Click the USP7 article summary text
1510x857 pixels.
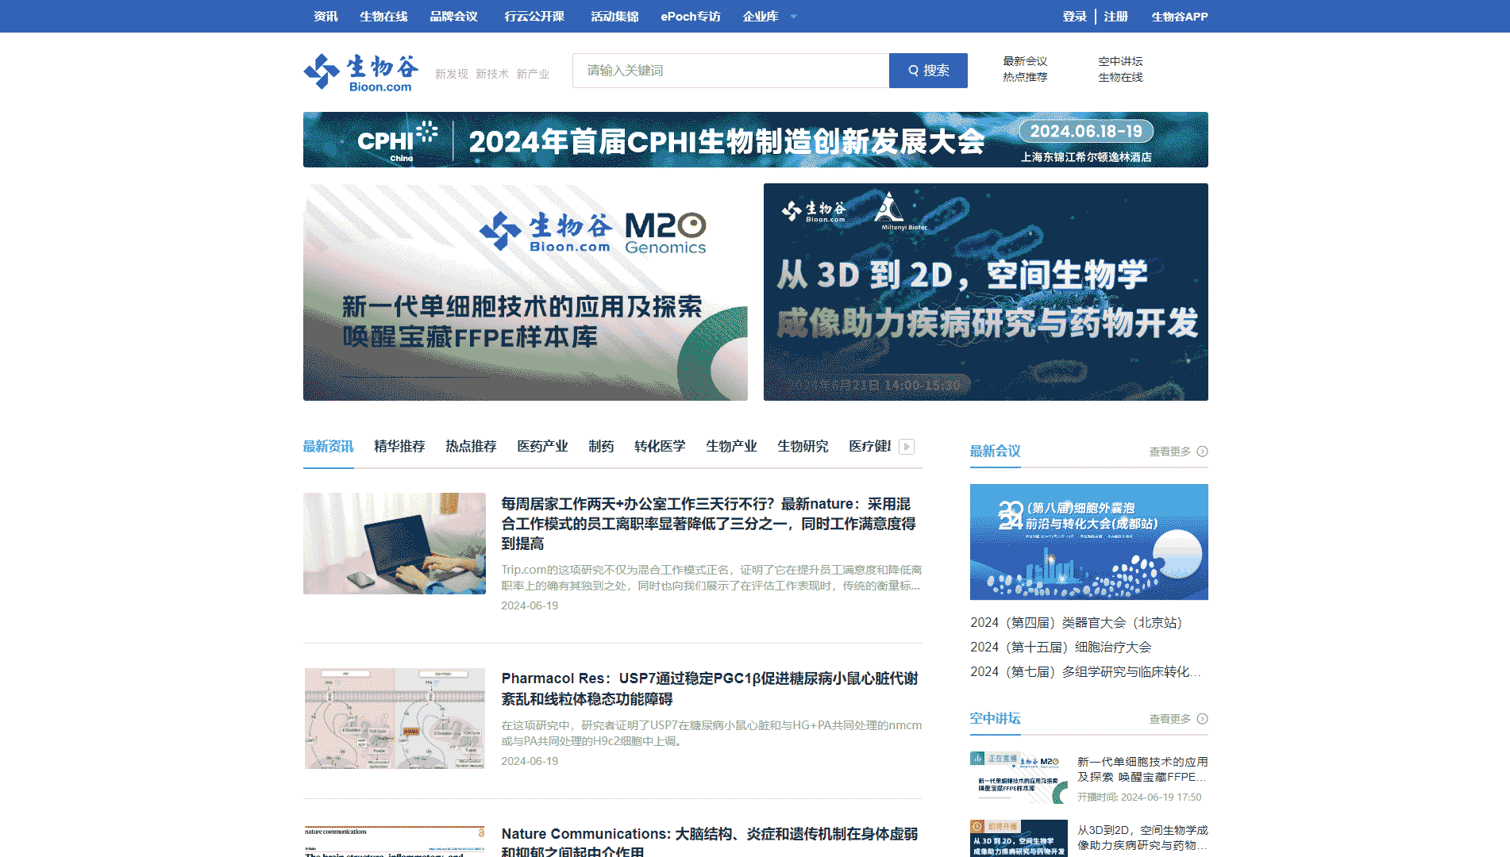coord(711,733)
